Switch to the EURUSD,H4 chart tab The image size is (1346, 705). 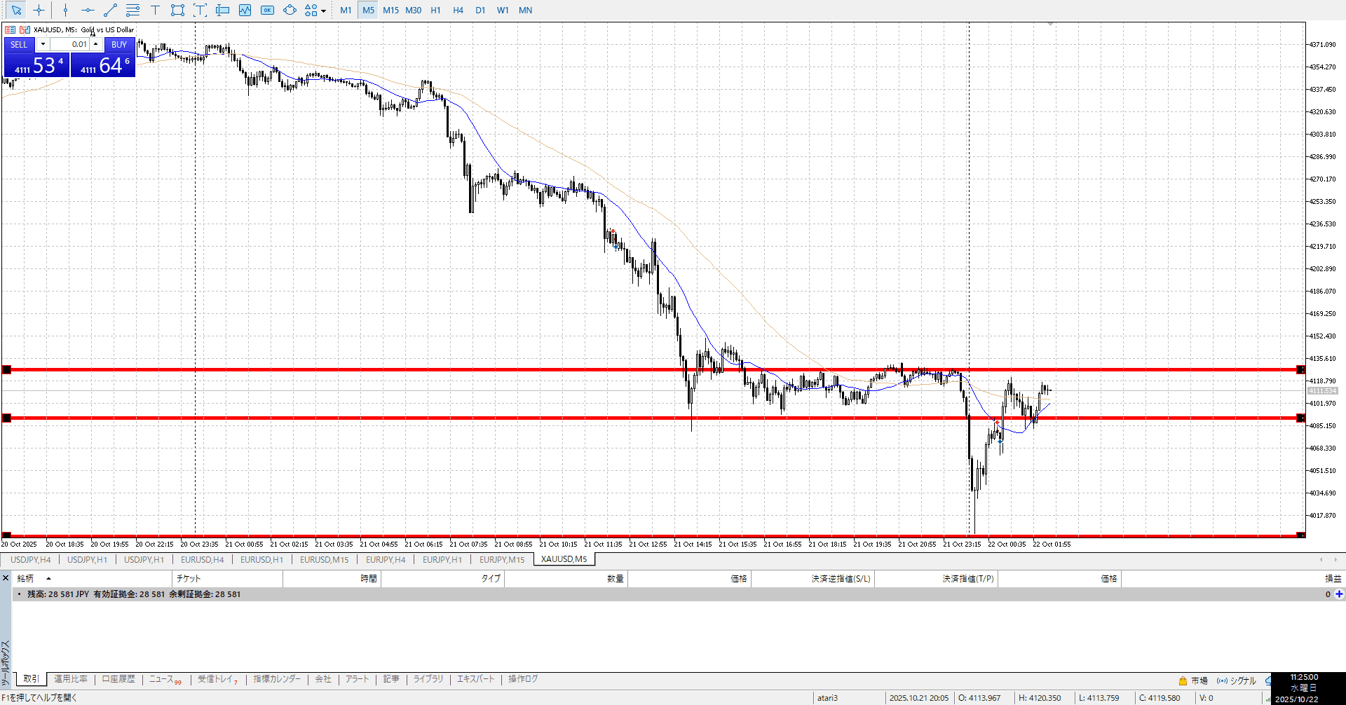(x=202, y=559)
